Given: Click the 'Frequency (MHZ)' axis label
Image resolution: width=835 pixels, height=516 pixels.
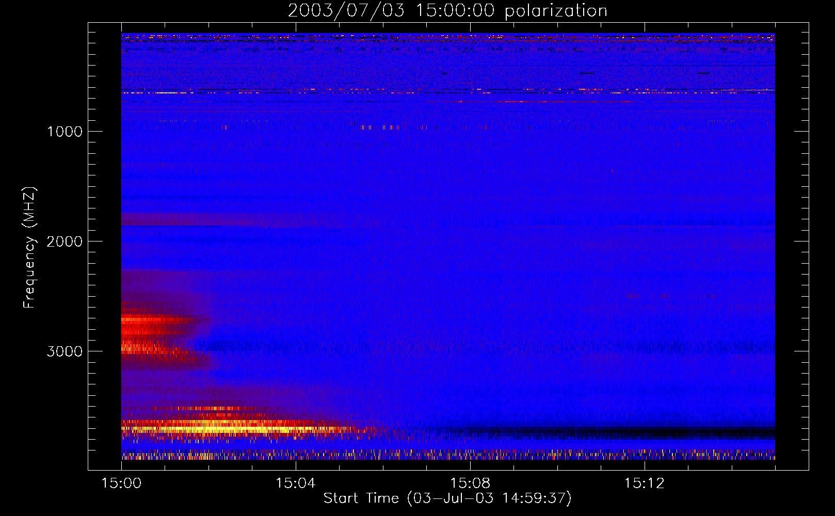Looking at the screenshot, I should (29, 248).
